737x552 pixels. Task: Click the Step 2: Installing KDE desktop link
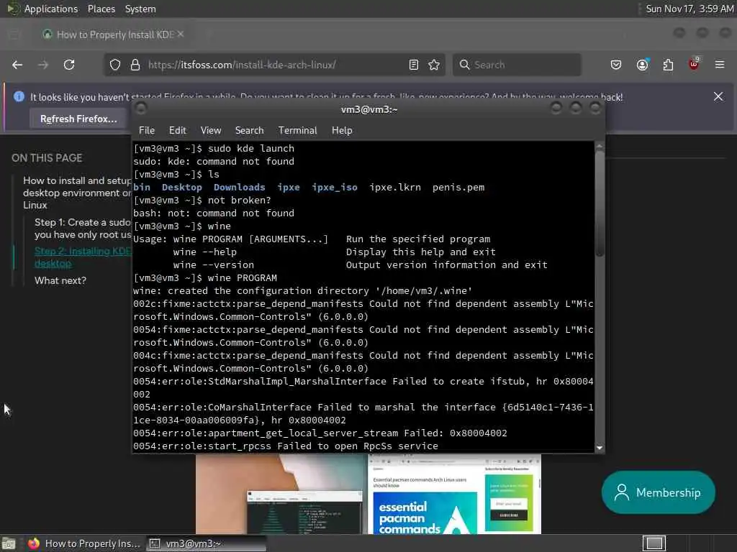[x=83, y=257]
